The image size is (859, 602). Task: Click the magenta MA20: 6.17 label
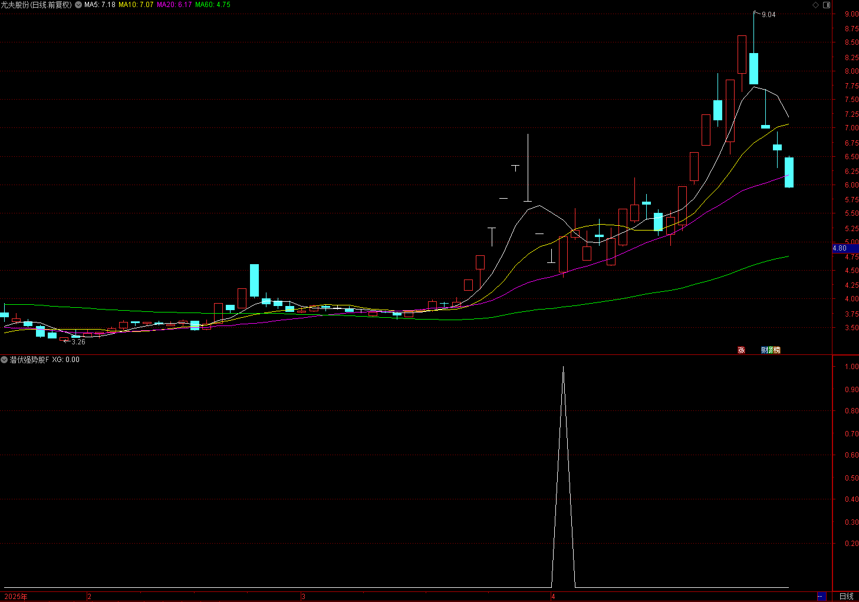(x=175, y=5)
